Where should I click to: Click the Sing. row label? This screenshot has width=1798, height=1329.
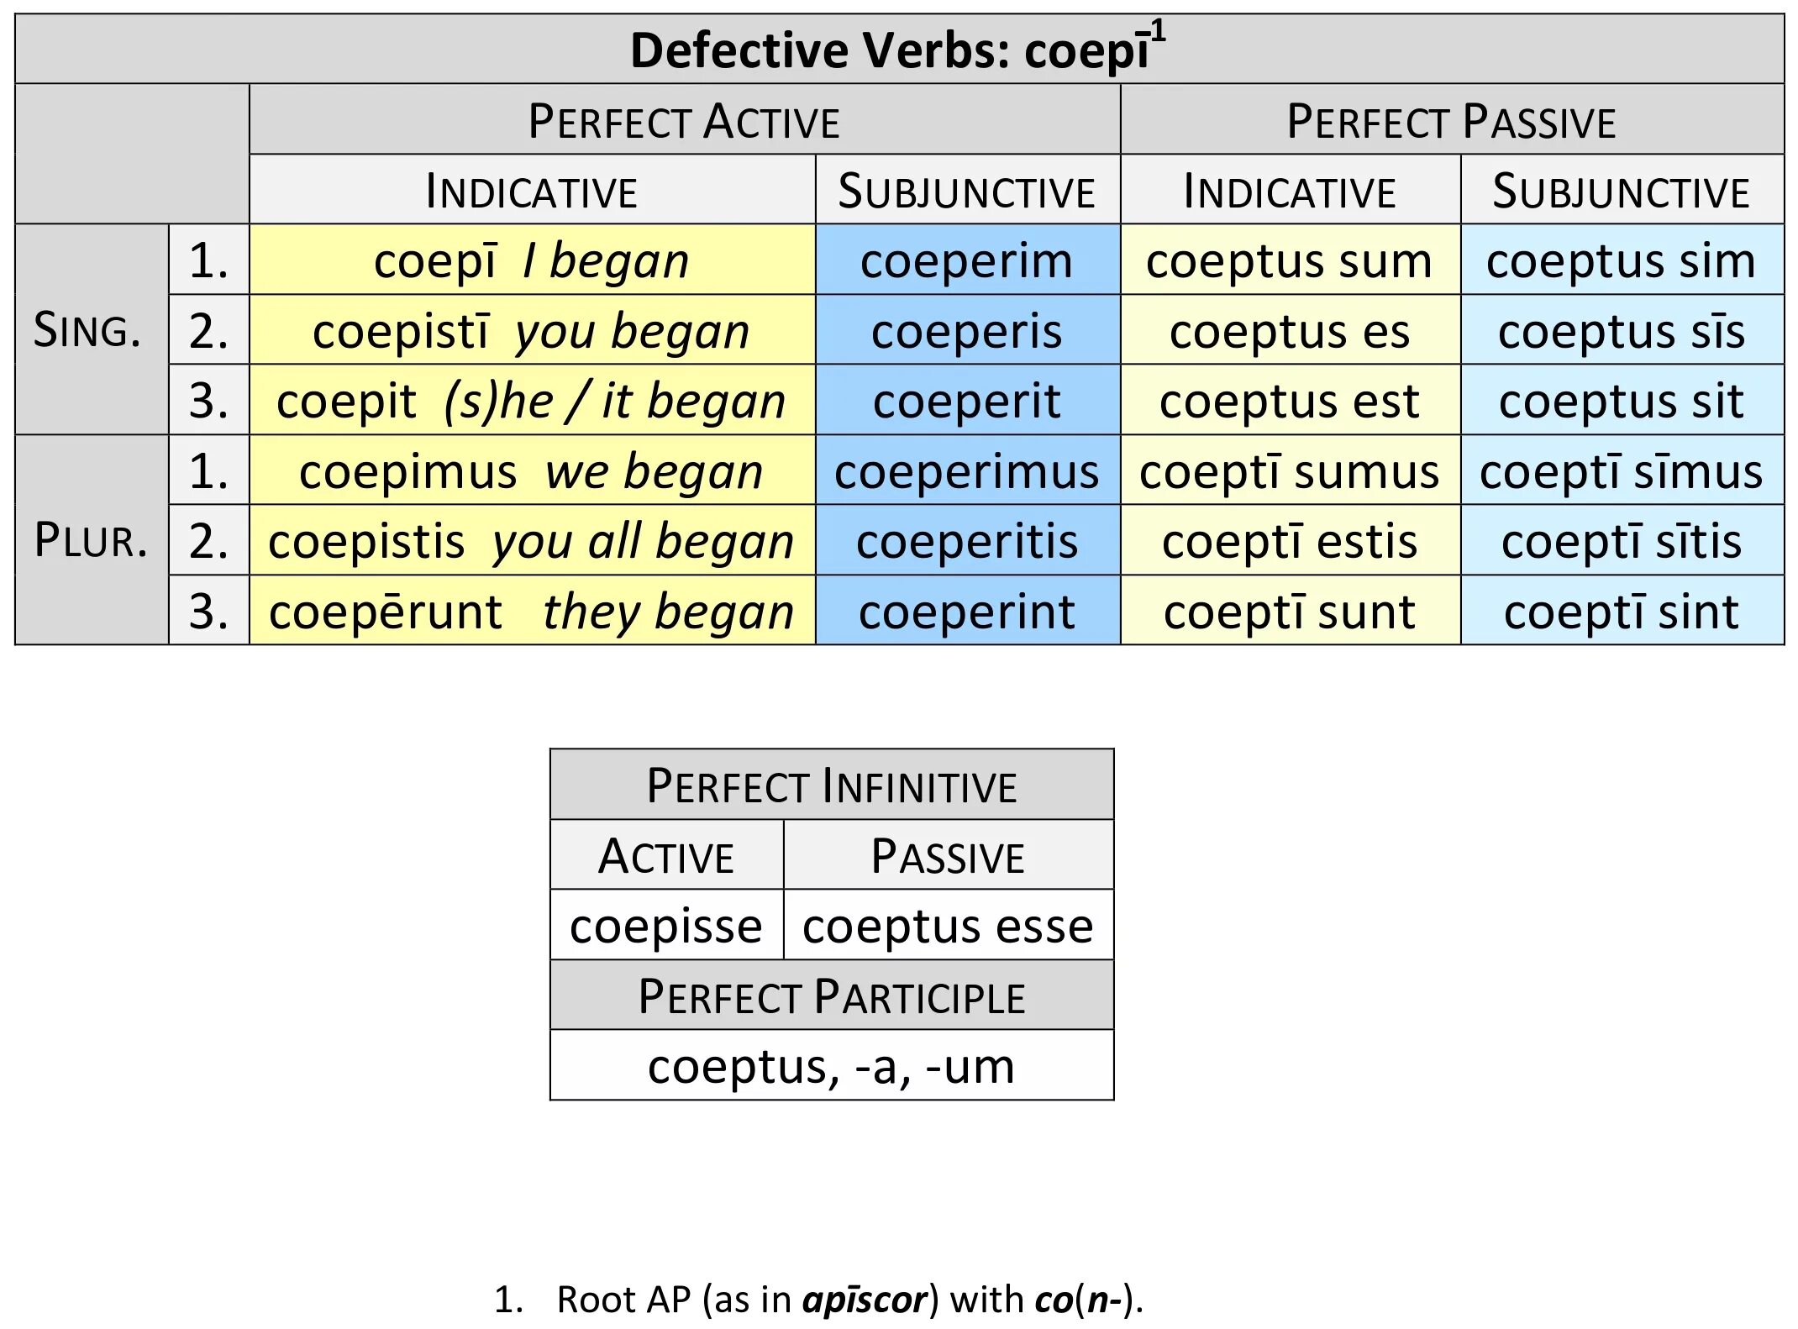[87, 329]
